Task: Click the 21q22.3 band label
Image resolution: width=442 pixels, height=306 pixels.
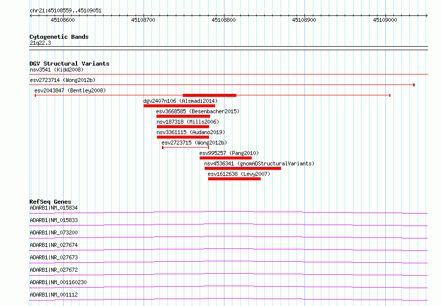Action: click(40, 43)
